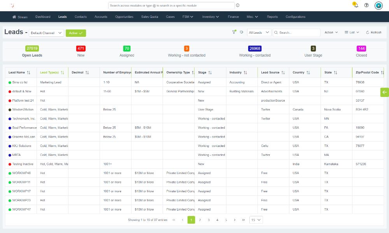Toggle the Active status button

(76, 33)
